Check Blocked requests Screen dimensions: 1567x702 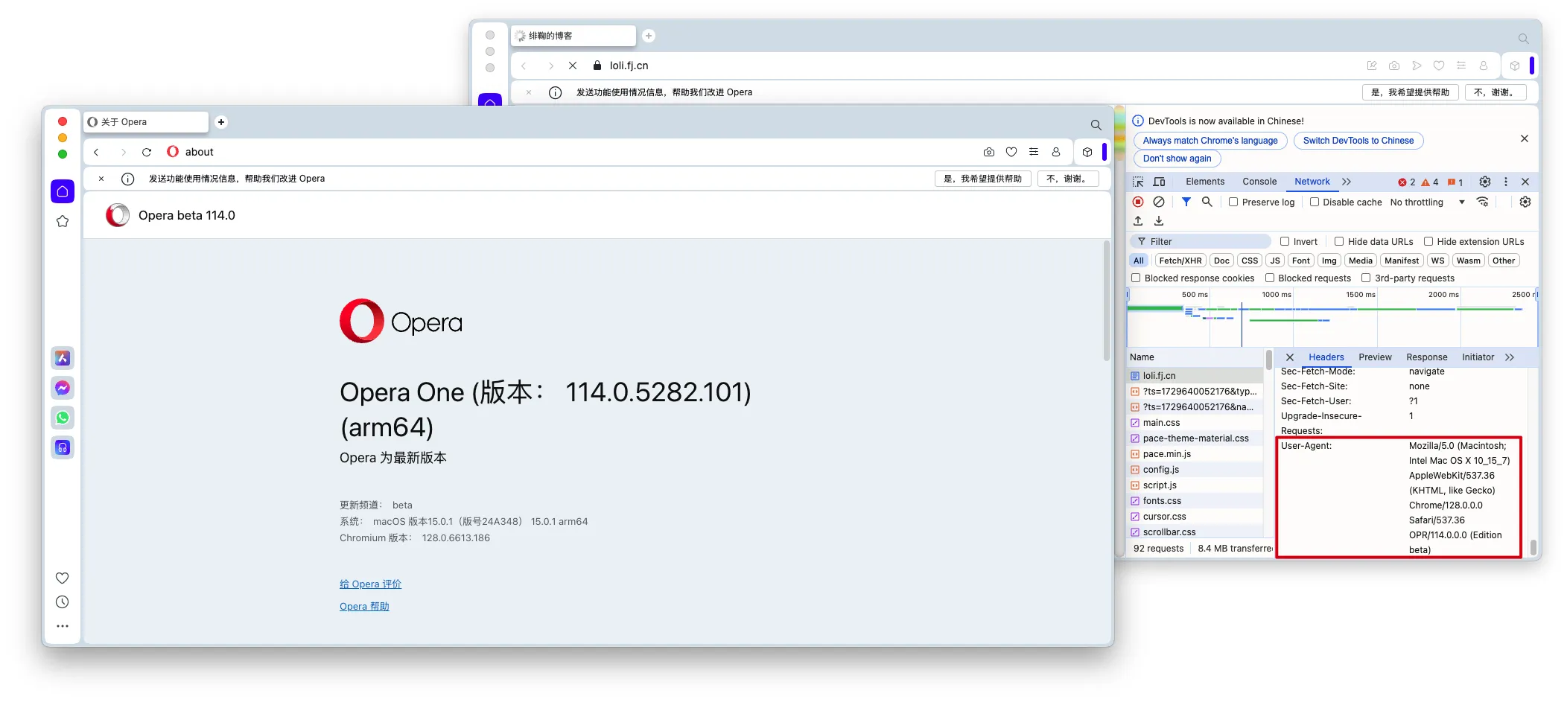1270,278
